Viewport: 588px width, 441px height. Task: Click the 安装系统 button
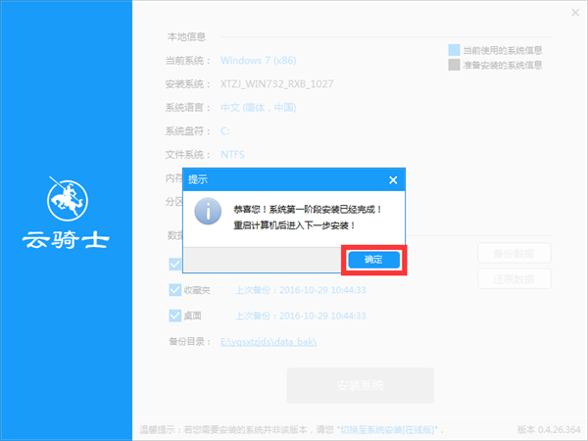[x=360, y=384]
